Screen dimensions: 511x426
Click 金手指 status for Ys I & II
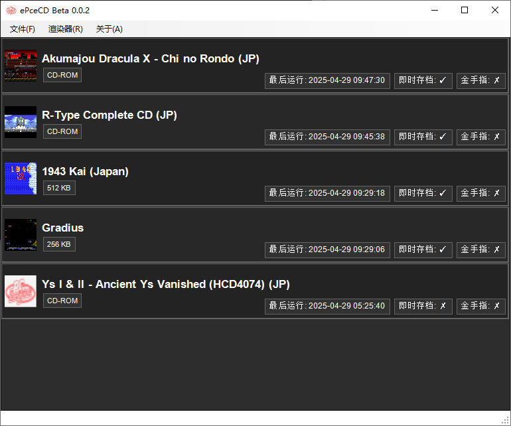click(480, 306)
